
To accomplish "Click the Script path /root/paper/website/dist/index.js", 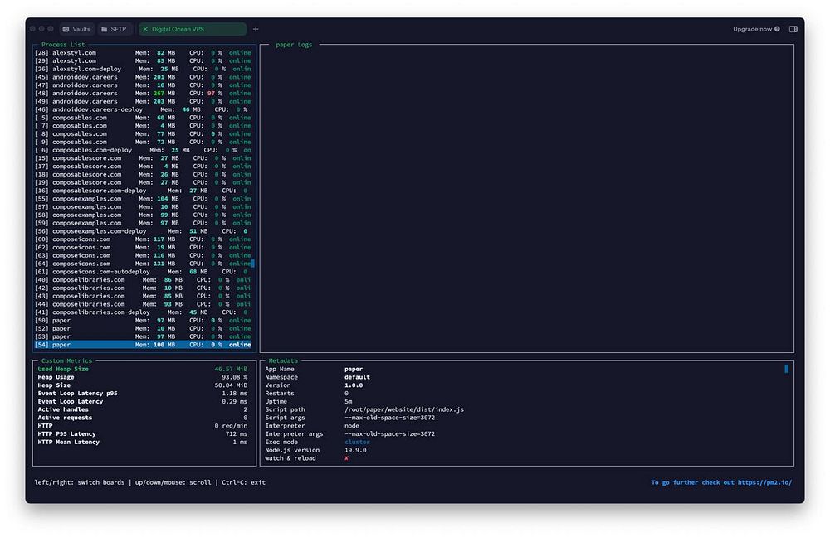I will [404, 409].
